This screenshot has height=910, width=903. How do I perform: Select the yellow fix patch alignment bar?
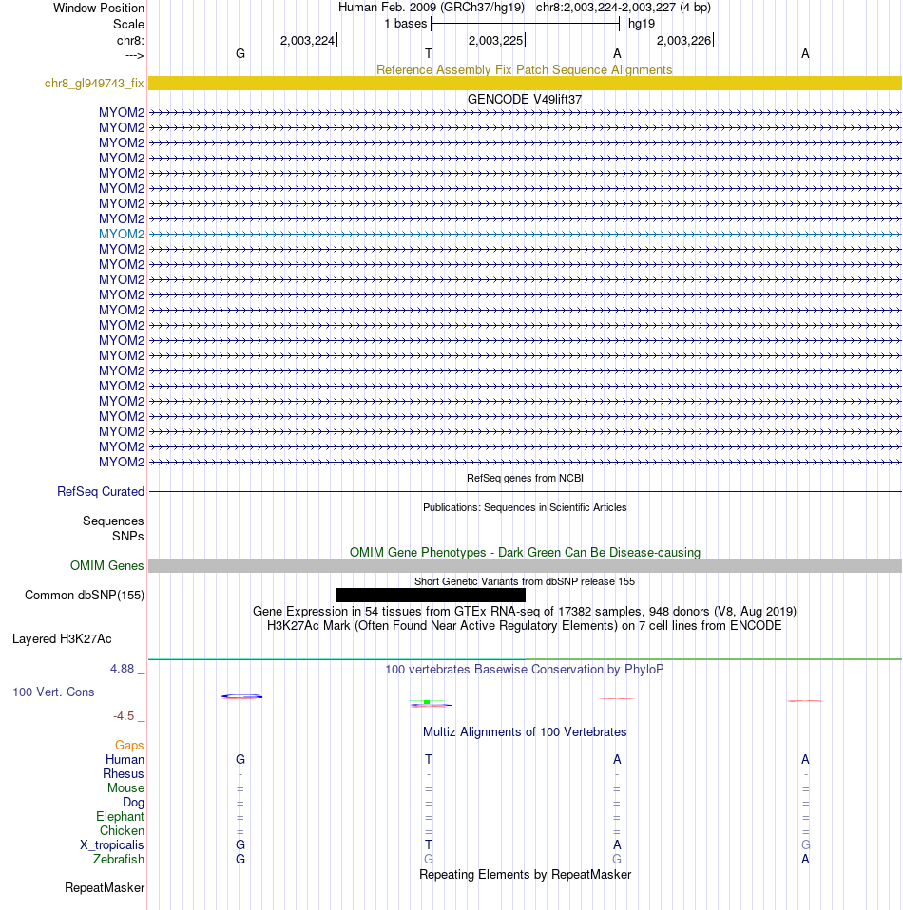(x=525, y=83)
